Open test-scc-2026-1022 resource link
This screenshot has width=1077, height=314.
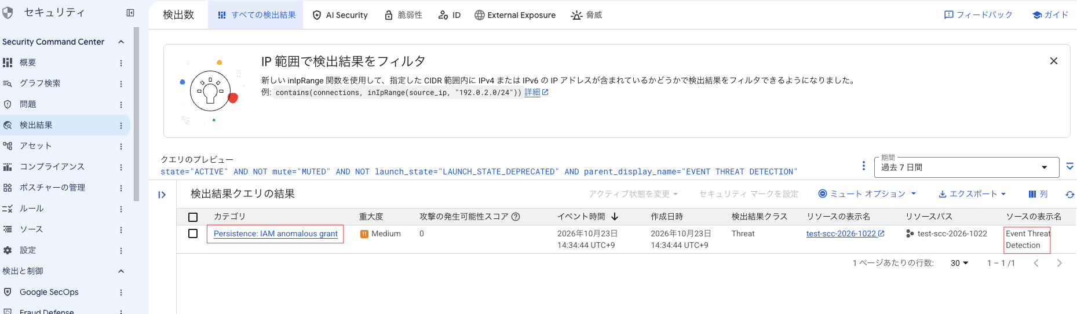[845, 233]
